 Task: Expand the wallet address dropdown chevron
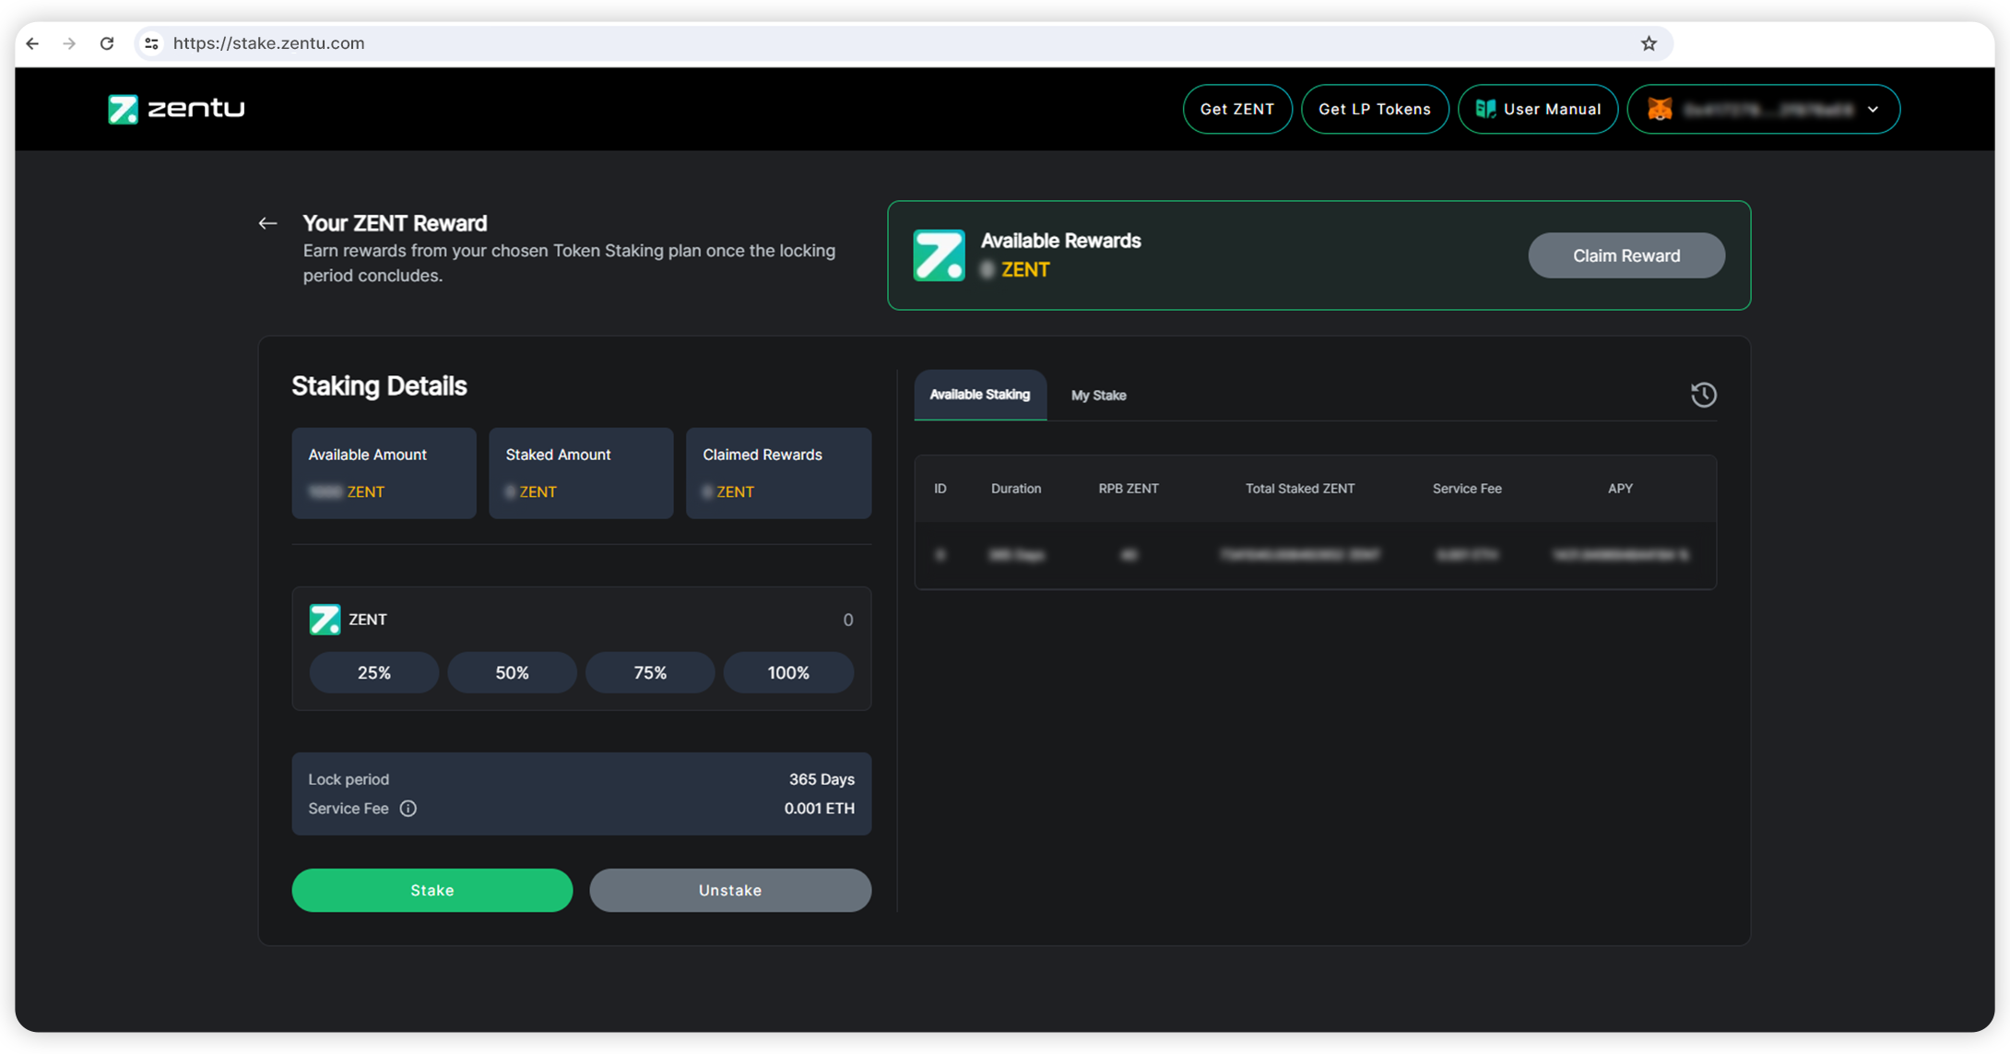click(1873, 109)
